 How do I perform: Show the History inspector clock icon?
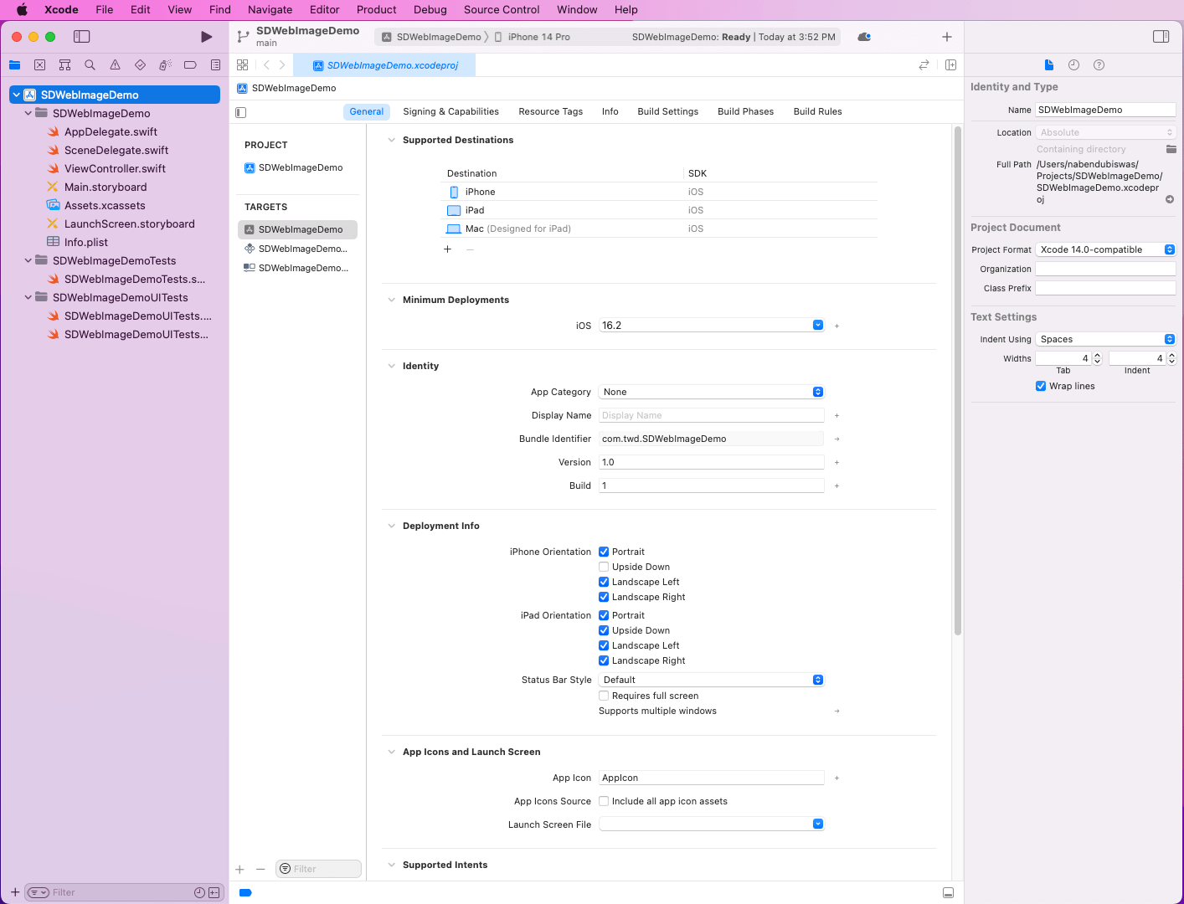1073,65
